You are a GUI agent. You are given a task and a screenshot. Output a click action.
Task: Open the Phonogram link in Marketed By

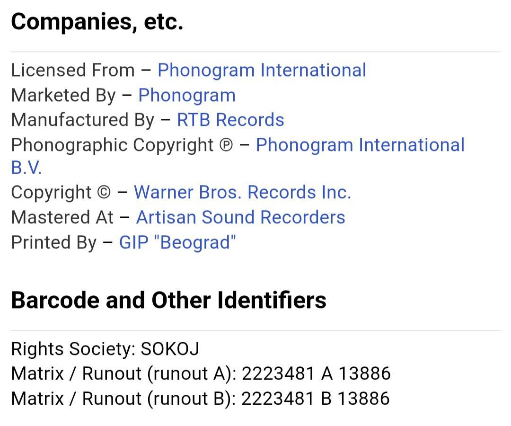pos(187,95)
